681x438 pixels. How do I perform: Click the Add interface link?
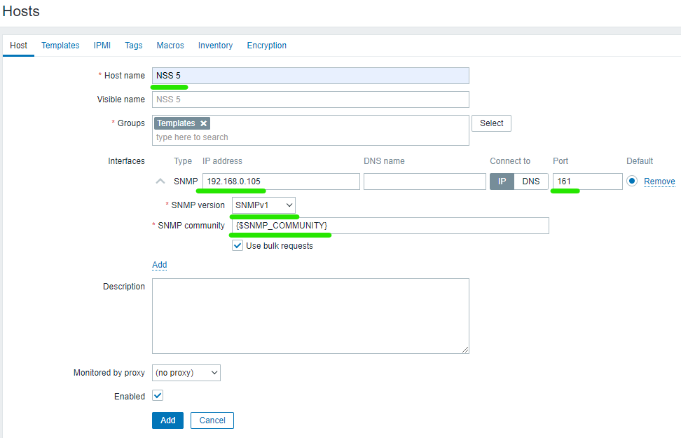pos(160,265)
